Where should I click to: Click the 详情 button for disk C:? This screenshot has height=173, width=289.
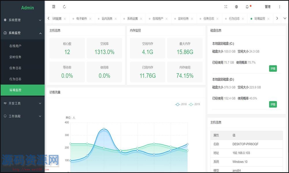tap(273, 69)
